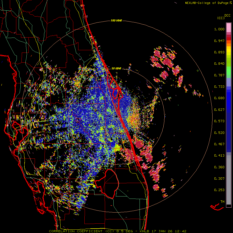Click the 50 NMI range ring label

[116, 68]
